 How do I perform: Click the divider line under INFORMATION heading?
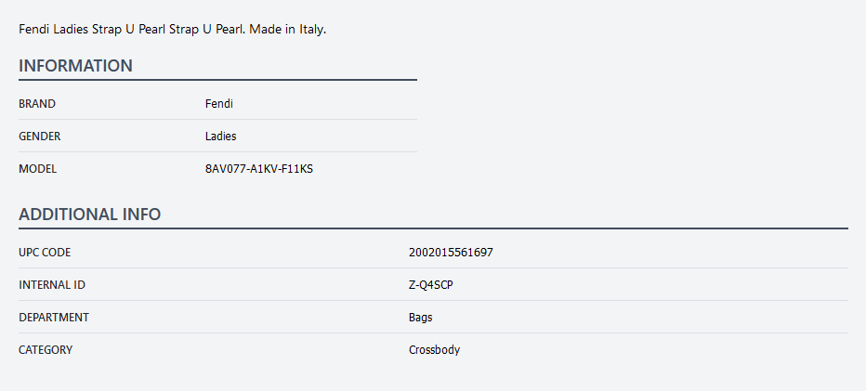(x=217, y=80)
